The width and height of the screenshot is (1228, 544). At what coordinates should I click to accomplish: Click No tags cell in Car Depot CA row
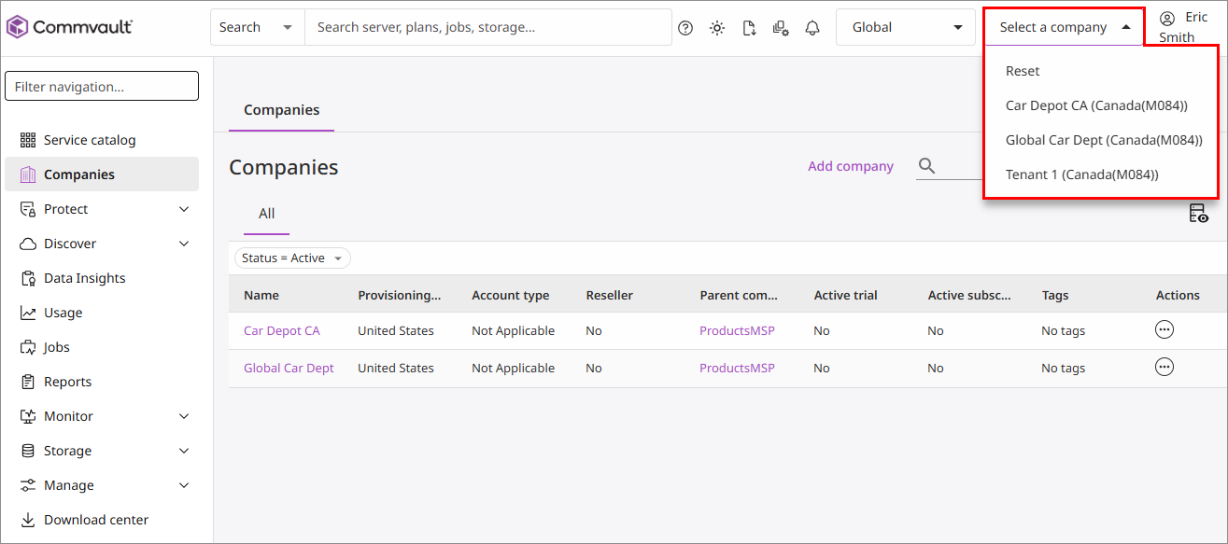pos(1063,330)
